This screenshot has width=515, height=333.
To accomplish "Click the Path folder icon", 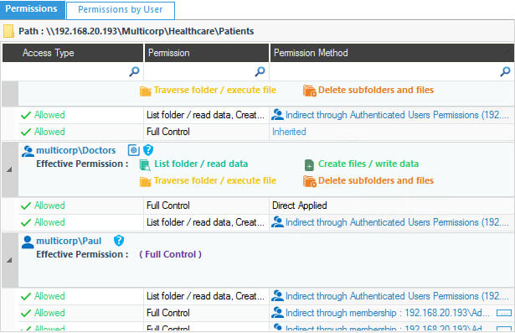I will 9,31.
